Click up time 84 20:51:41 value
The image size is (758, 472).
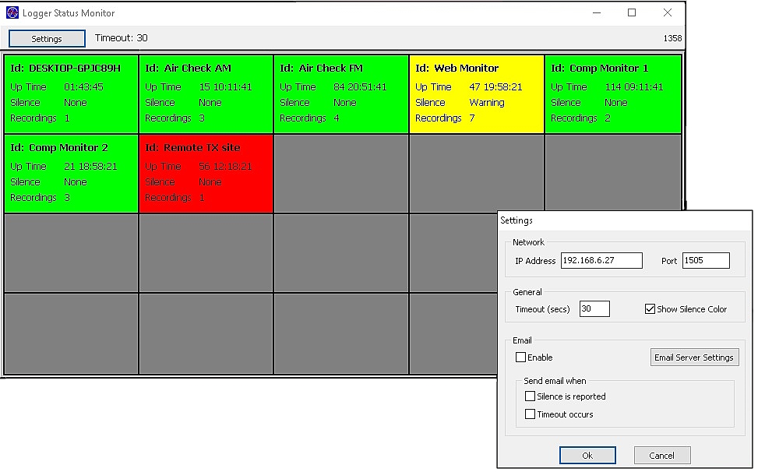pos(360,87)
